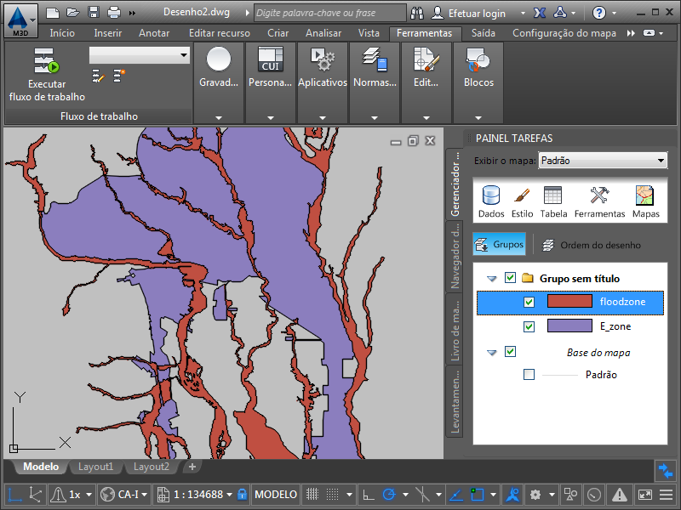Click Executar fluxo de trabalho icon
Viewport: 681px width, 510px height.
tap(46, 62)
